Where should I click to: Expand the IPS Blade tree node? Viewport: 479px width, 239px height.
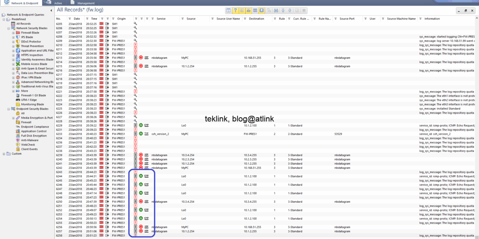click(x=13, y=37)
